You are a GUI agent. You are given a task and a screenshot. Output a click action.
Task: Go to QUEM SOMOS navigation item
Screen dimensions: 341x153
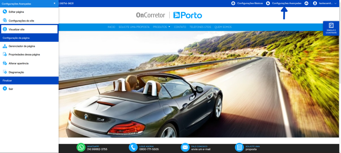(223, 27)
